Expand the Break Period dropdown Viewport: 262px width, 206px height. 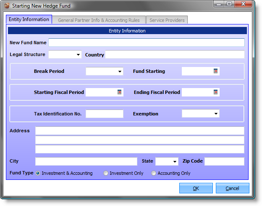click(120, 71)
